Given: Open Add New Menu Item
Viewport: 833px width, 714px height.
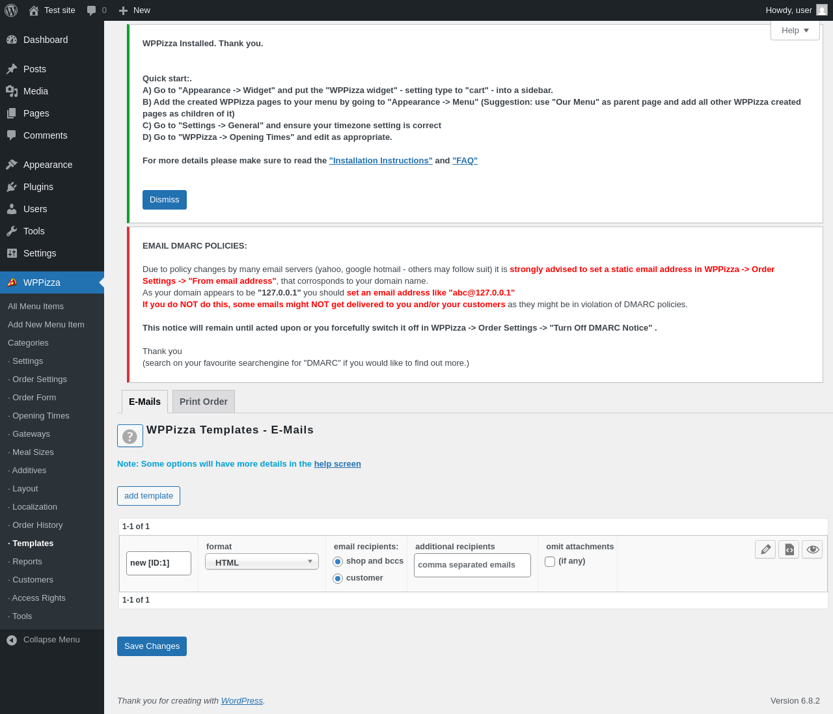Looking at the screenshot, I should pyautogui.click(x=46, y=325).
